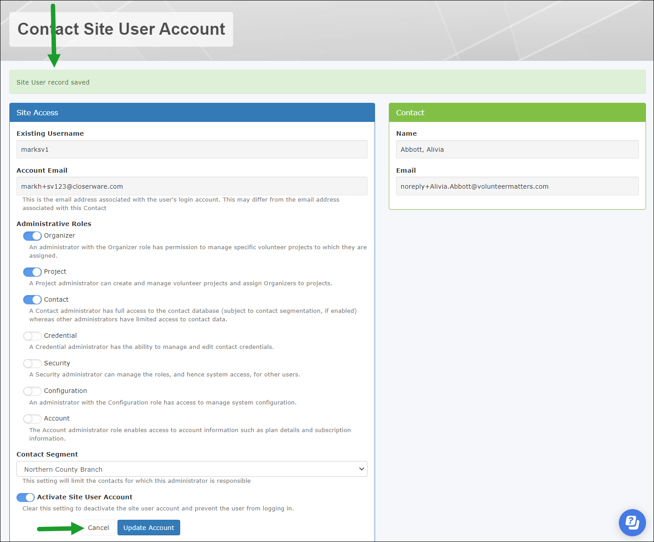Click the Organizer role description text

coord(198,251)
